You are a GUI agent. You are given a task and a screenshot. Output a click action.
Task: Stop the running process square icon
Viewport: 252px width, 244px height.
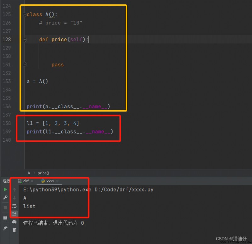[x=5, y=208]
